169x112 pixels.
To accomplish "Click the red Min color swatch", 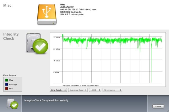I will (x=7, y=88).
